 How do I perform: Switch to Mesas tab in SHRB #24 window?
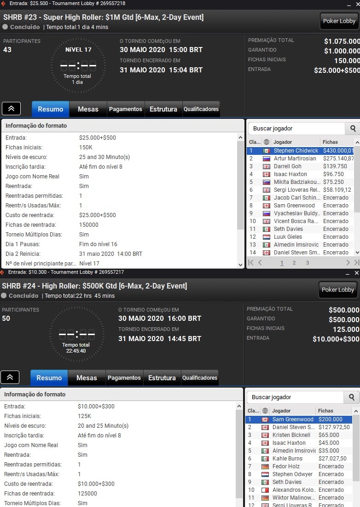coord(87,377)
